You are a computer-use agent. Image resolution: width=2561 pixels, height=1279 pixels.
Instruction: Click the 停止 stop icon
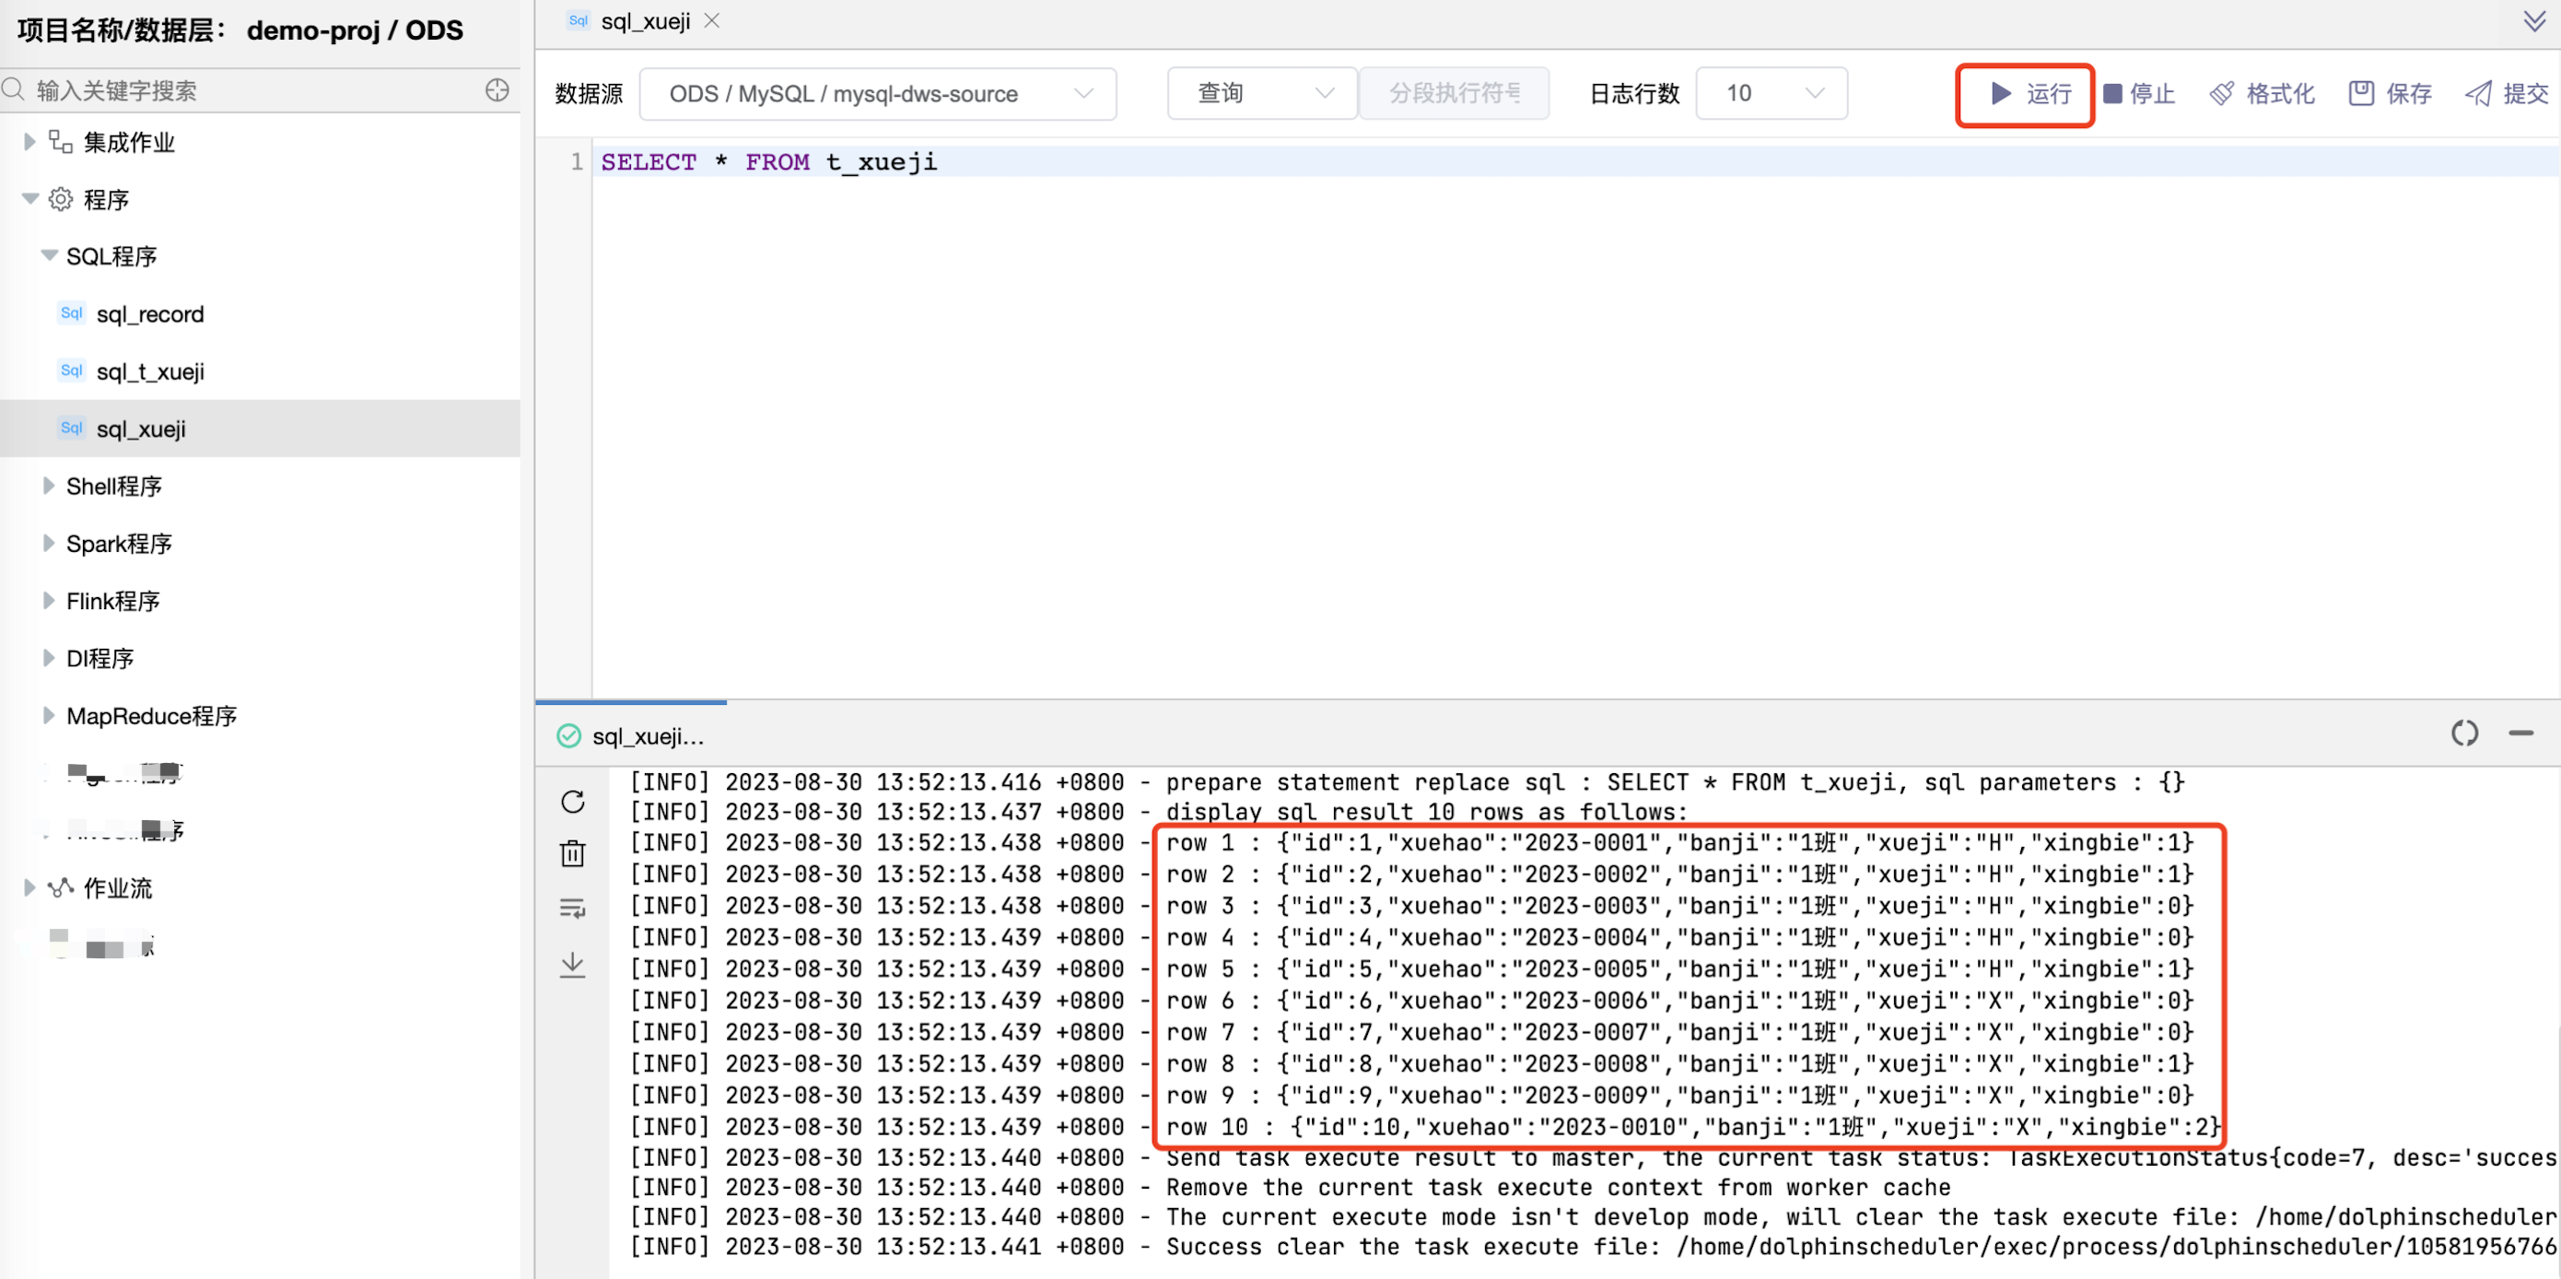(x=2113, y=93)
